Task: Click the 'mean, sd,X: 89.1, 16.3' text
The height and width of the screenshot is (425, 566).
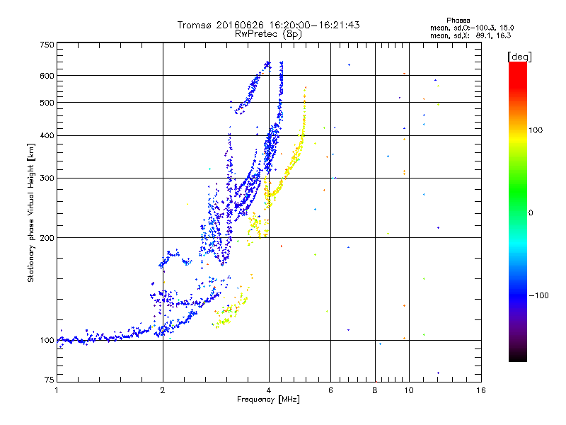Action: 470,35
